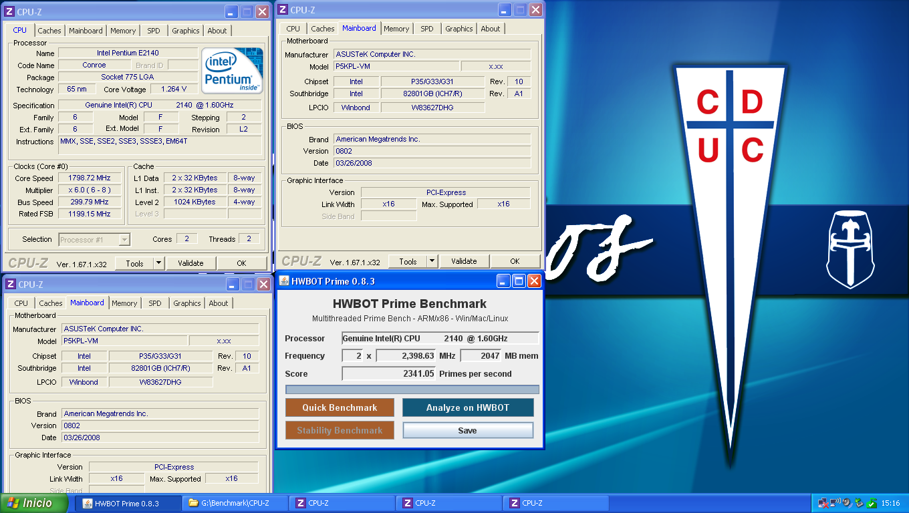Click Validate in the CPU-tab CPU-Z window
909x513 pixels.
[190, 263]
